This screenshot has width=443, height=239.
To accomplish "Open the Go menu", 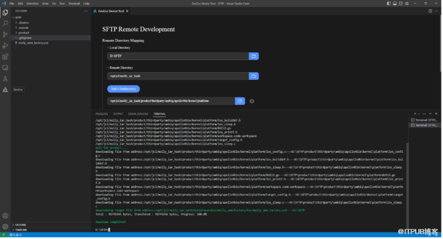I will tap(54, 3).
